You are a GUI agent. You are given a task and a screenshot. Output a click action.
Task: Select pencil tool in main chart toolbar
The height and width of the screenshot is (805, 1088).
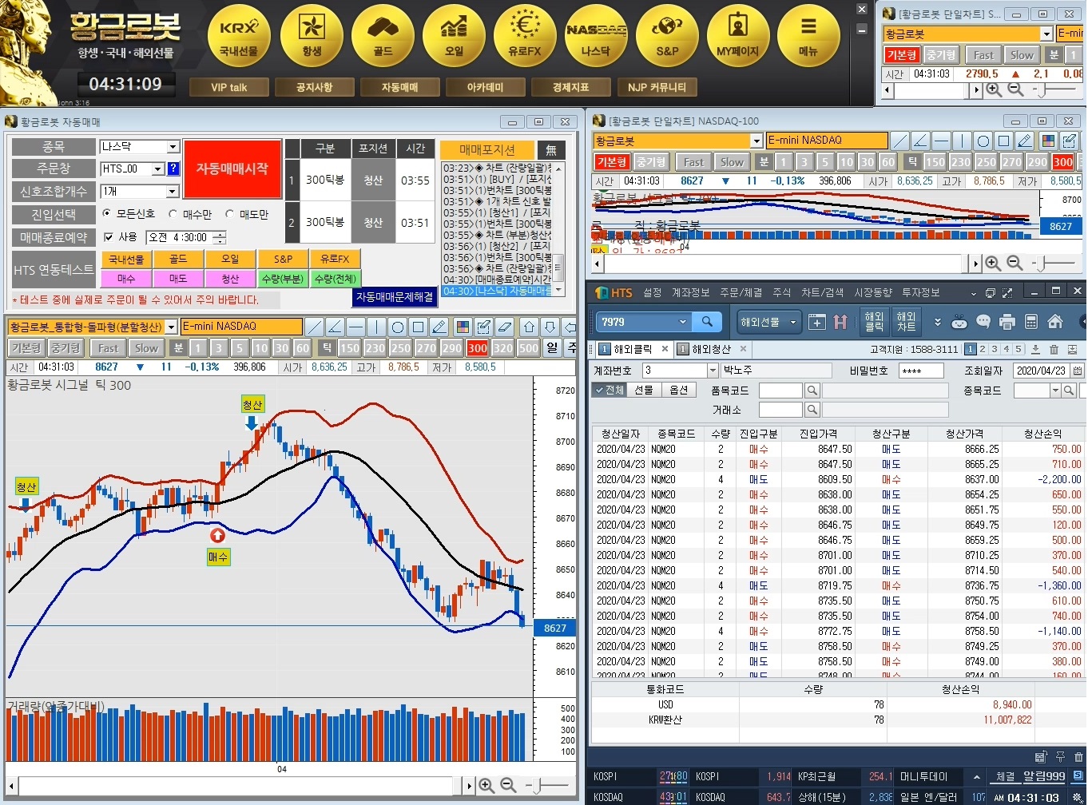[x=439, y=327]
